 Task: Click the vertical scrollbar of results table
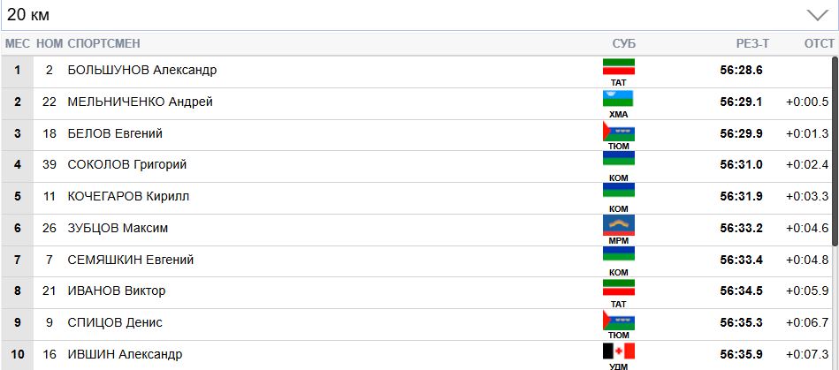pos(834,150)
